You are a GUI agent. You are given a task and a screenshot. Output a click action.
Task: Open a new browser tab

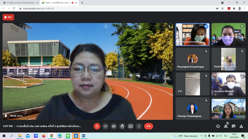82,3
